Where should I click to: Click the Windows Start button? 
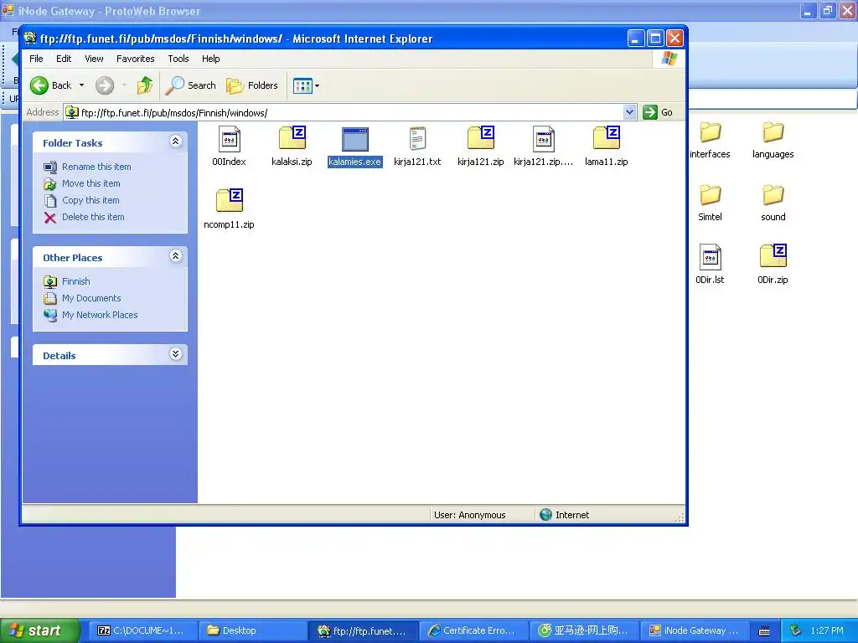coord(39,630)
